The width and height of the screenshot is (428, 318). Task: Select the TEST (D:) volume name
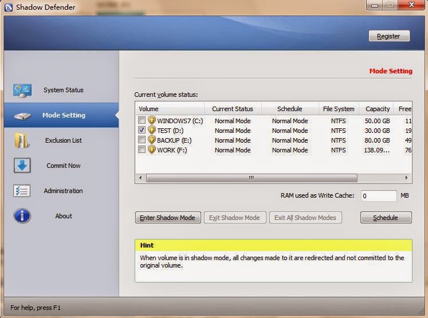(x=170, y=131)
